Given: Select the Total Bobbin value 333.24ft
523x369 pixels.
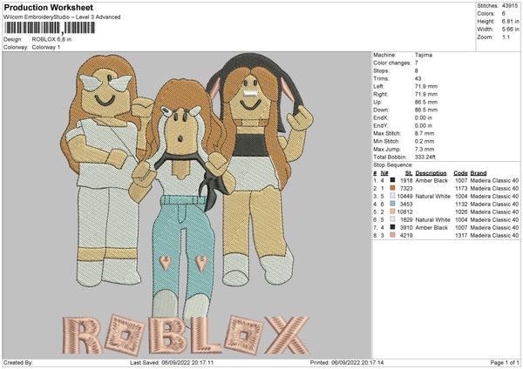Looking at the screenshot, I should click(x=425, y=157).
